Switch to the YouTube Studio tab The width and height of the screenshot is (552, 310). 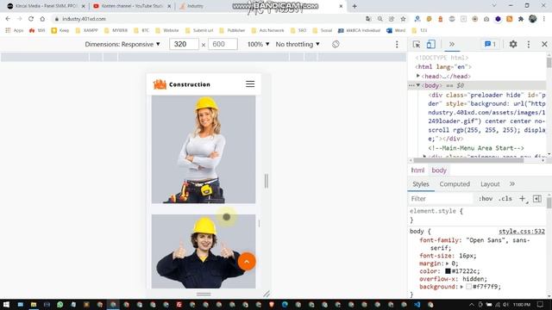tap(132, 6)
